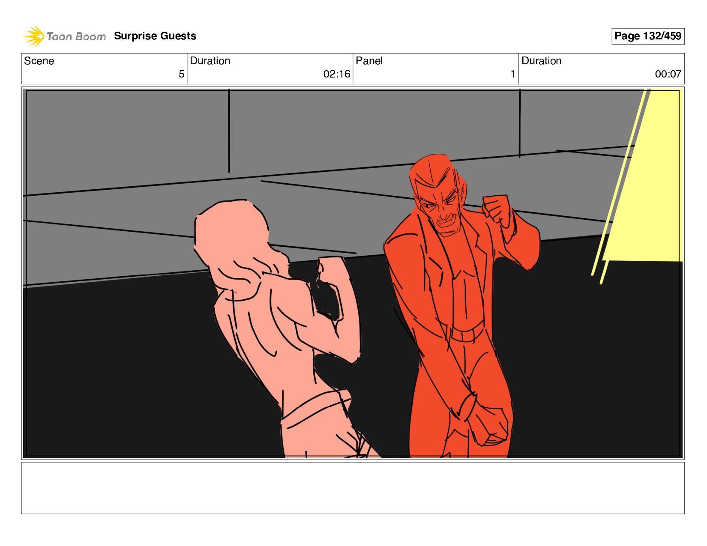Click the storyboard panel image
The height and width of the screenshot is (546, 707).
click(353, 273)
